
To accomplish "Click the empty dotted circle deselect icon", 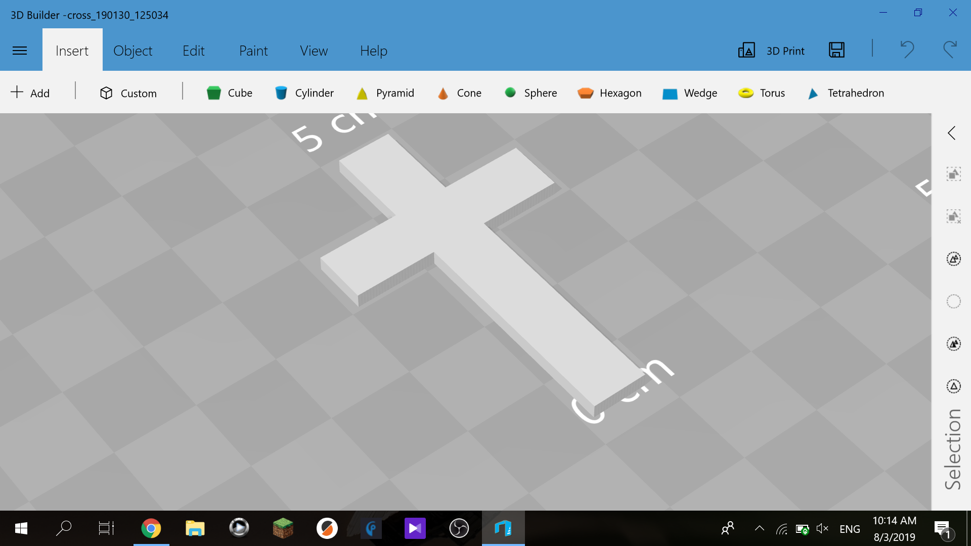I will click(953, 301).
